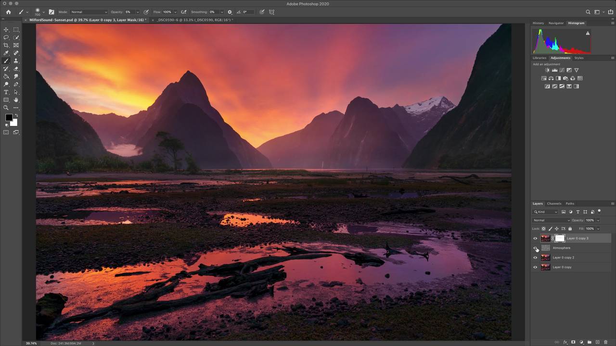Click the Home button in options bar
Viewport: 616px width, 346px height.
[x=8, y=12]
